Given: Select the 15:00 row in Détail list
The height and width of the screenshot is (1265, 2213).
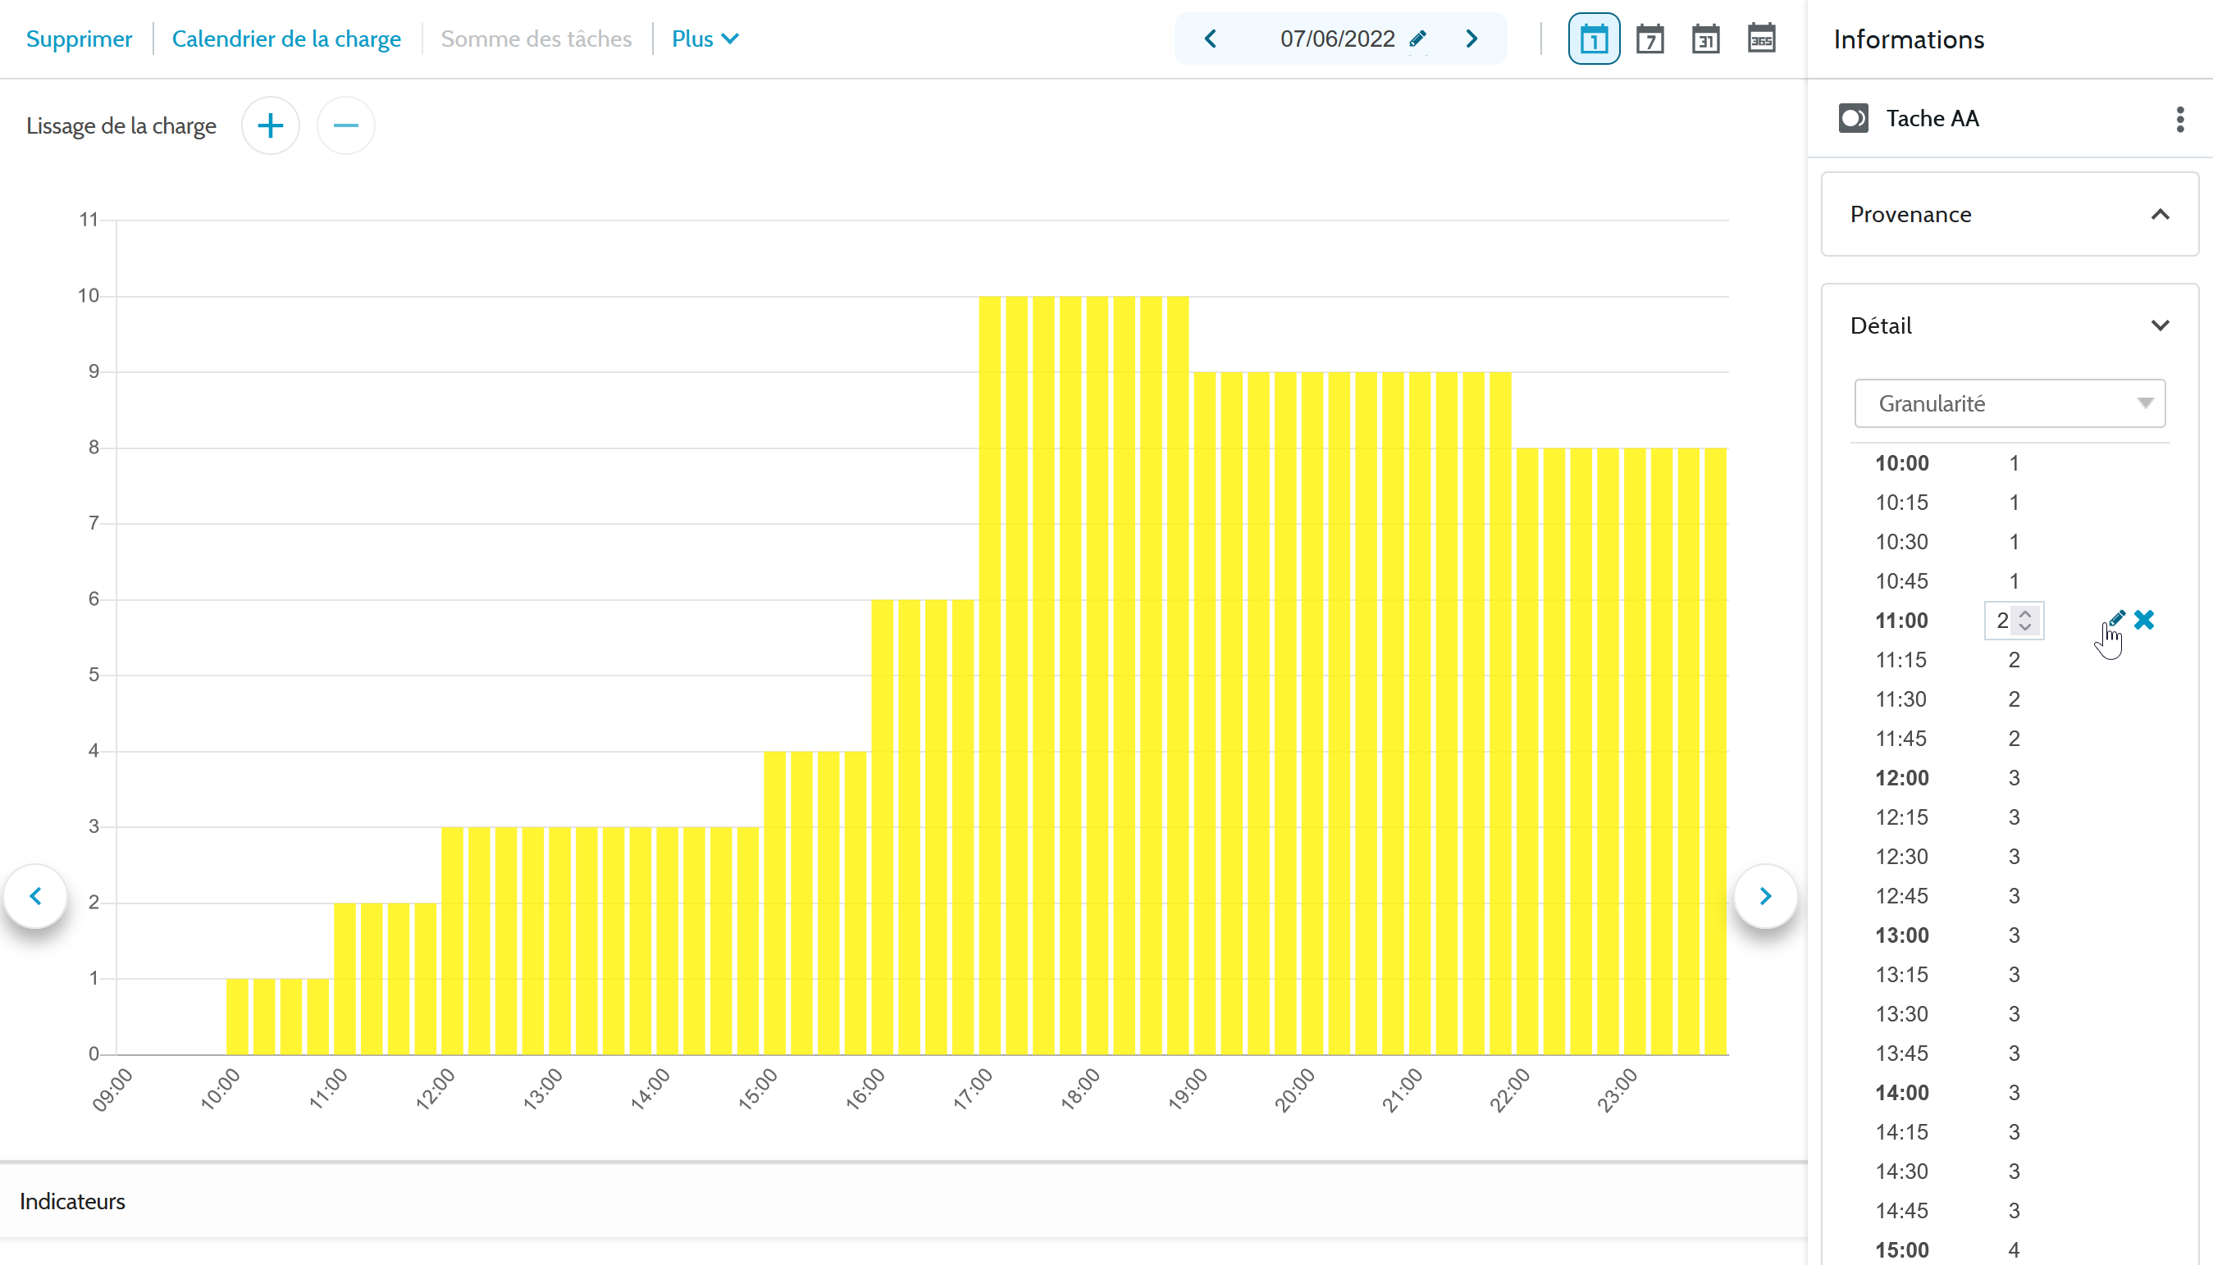Looking at the screenshot, I should [x=2010, y=1249].
